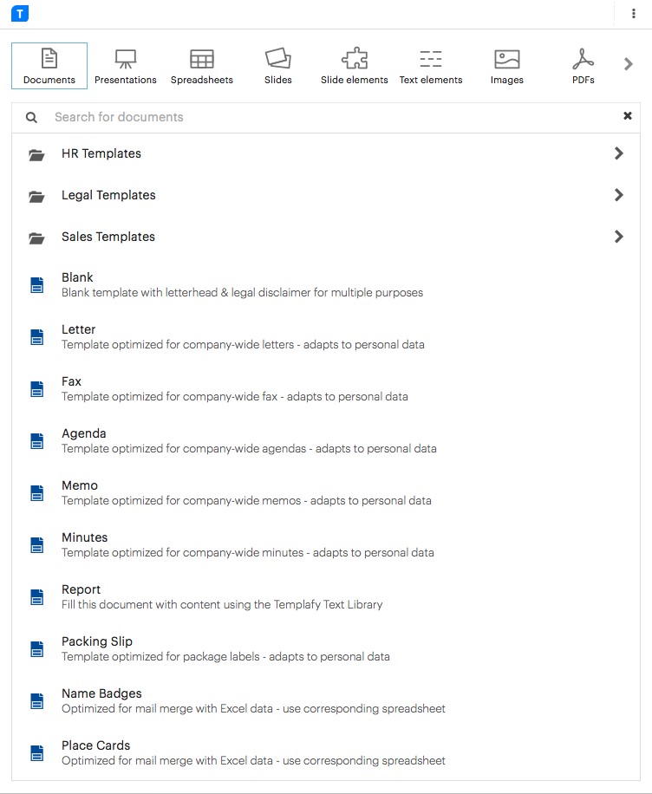Click the blue Templafy T logo
The image size is (652, 794).
(20, 13)
